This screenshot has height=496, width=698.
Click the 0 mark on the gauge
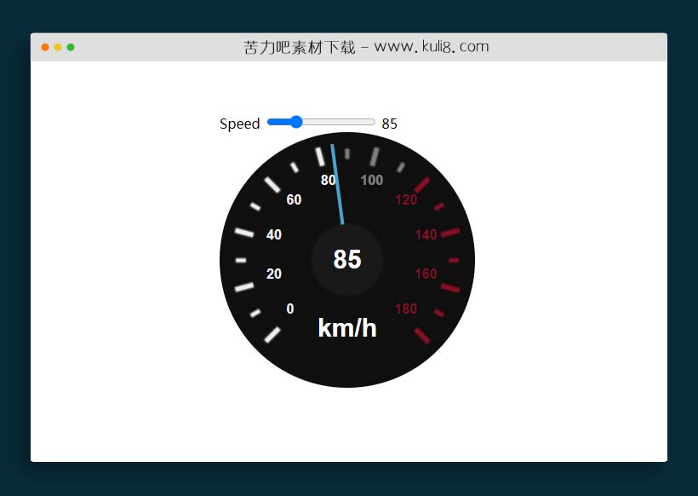290,309
